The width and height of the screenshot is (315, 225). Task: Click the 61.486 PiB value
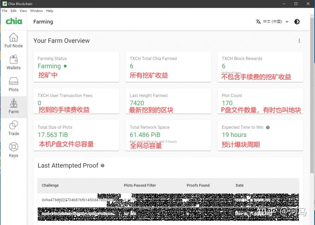point(145,135)
